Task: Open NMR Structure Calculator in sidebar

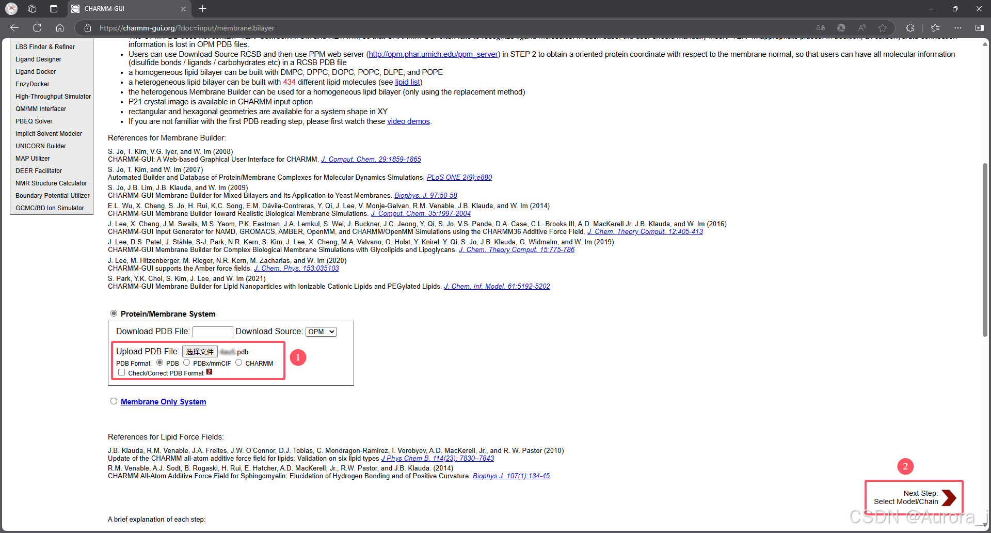Action: (x=51, y=183)
